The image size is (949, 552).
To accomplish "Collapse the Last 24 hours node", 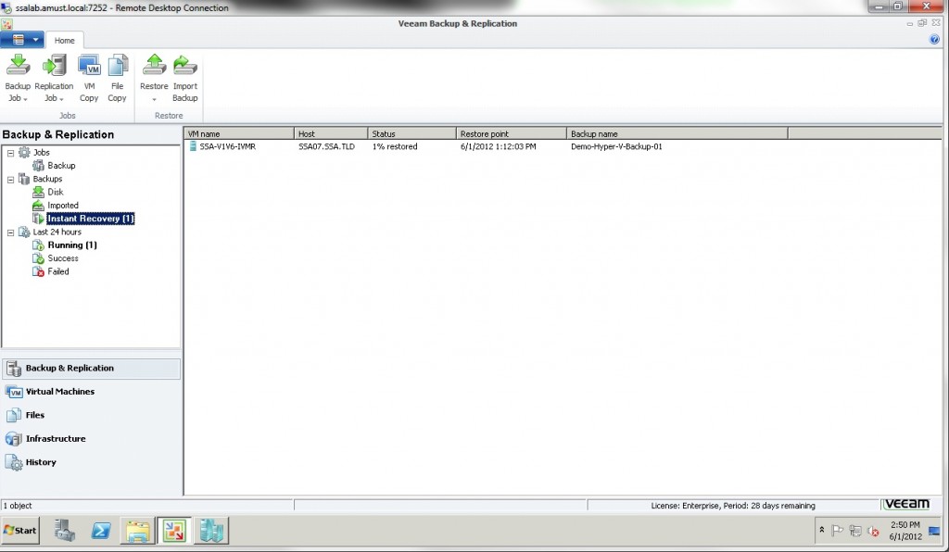I will [10, 232].
